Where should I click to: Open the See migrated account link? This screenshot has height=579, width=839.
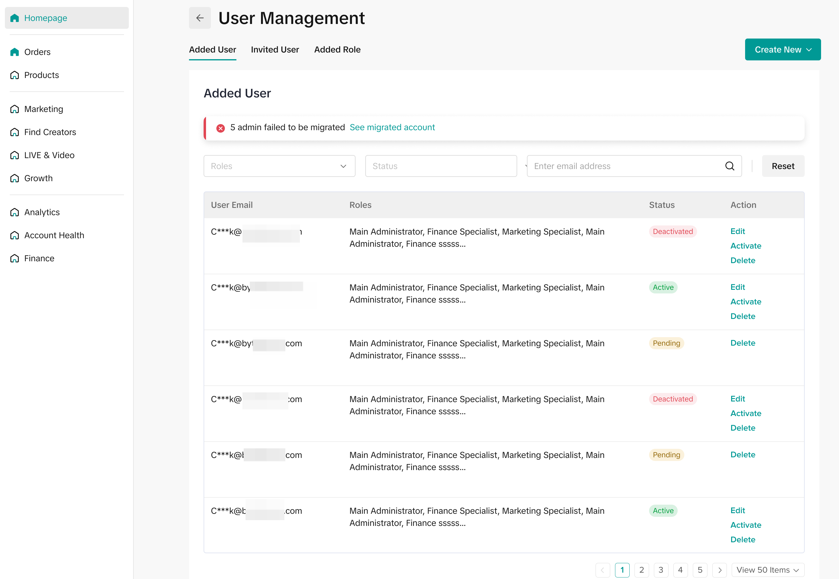(392, 127)
